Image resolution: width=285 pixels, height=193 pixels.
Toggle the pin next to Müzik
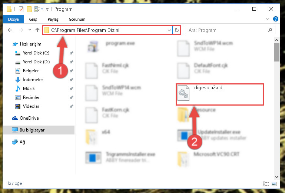pyautogui.click(x=72, y=89)
